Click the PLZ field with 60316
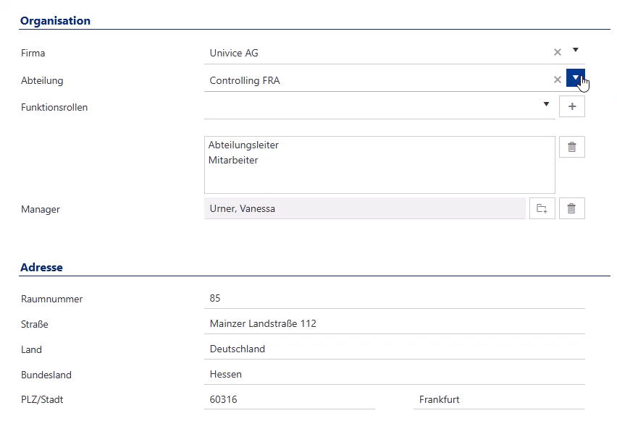617x434 pixels. (289, 399)
